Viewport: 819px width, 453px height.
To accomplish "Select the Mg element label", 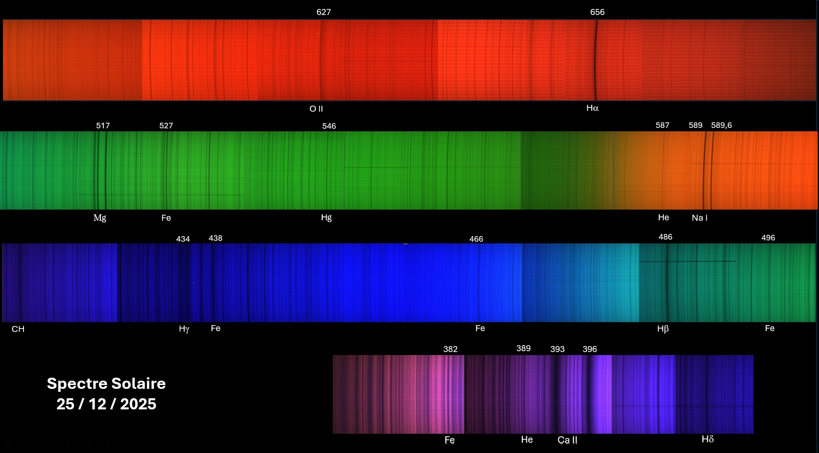I will click(x=100, y=218).
